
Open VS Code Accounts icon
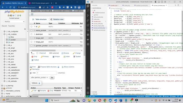pyautogui.click(x=88, y=88)
